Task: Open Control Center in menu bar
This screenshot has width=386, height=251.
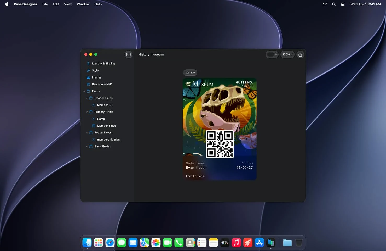Action: (x=342, y=4)
